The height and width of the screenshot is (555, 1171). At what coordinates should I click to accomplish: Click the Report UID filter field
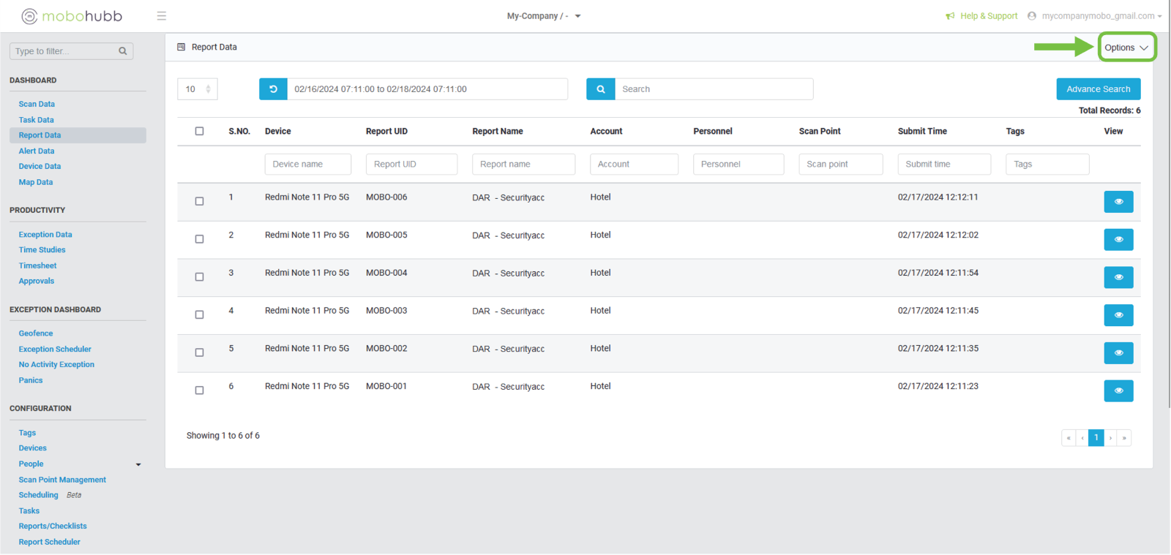click(x=411, y=165)
